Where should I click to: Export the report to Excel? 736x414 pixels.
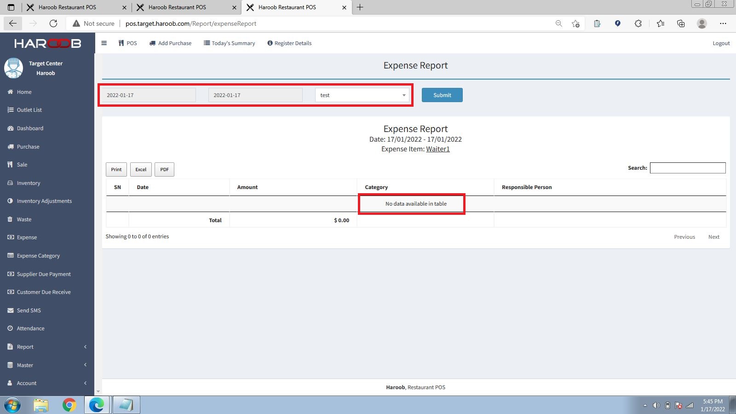tap(141, 170)
